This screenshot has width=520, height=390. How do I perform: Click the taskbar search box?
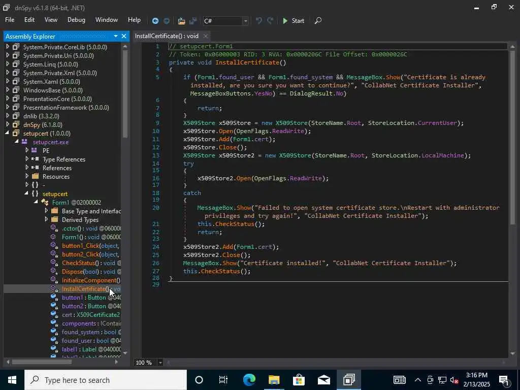(x=106, y=380)
